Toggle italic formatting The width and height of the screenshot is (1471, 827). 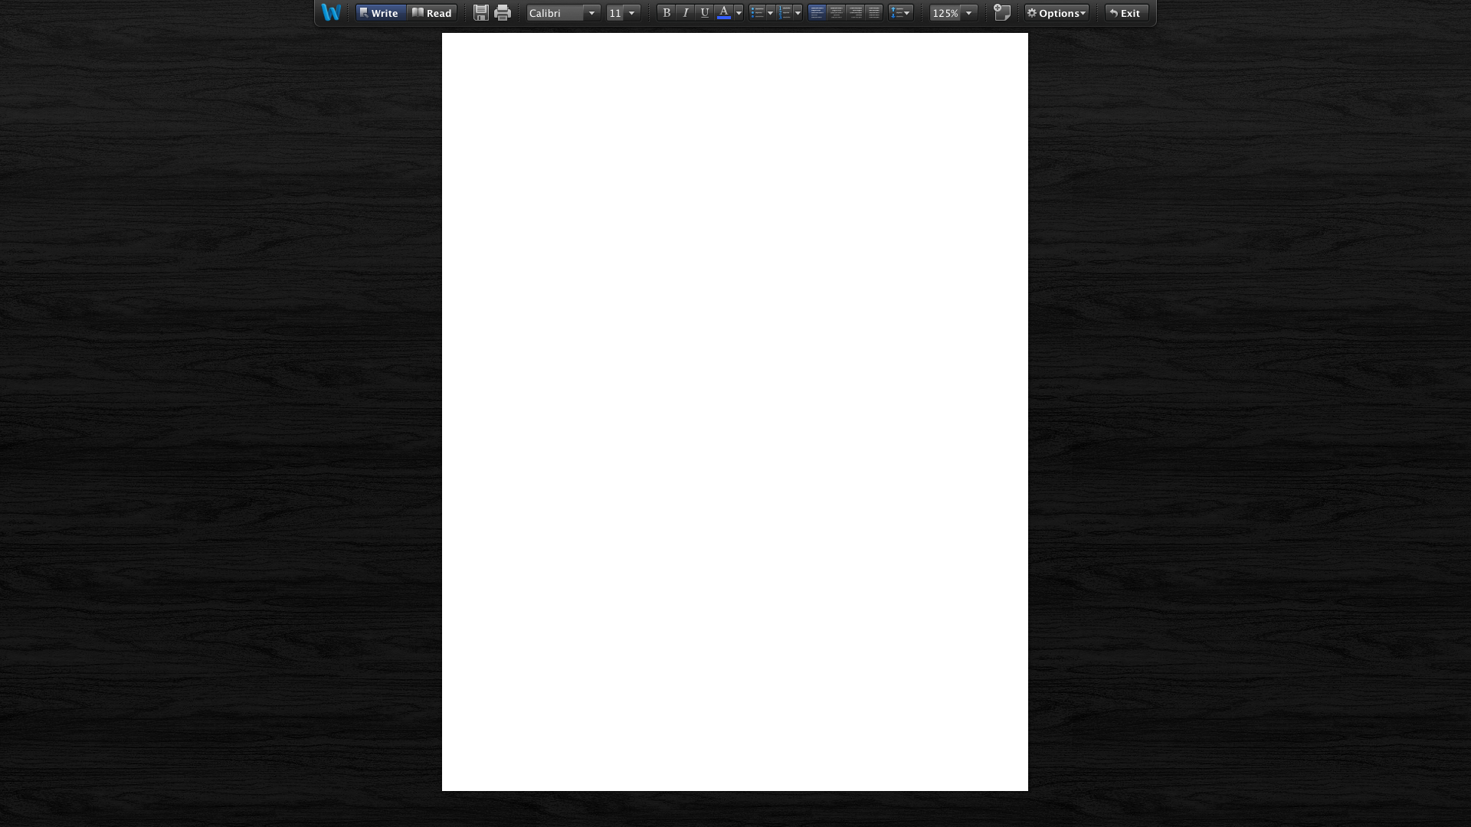[x=685, y=12]
